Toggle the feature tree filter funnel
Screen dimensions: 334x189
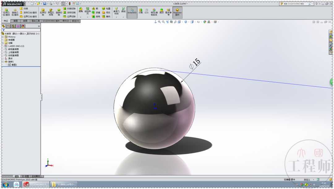click(x=3, y=30)
